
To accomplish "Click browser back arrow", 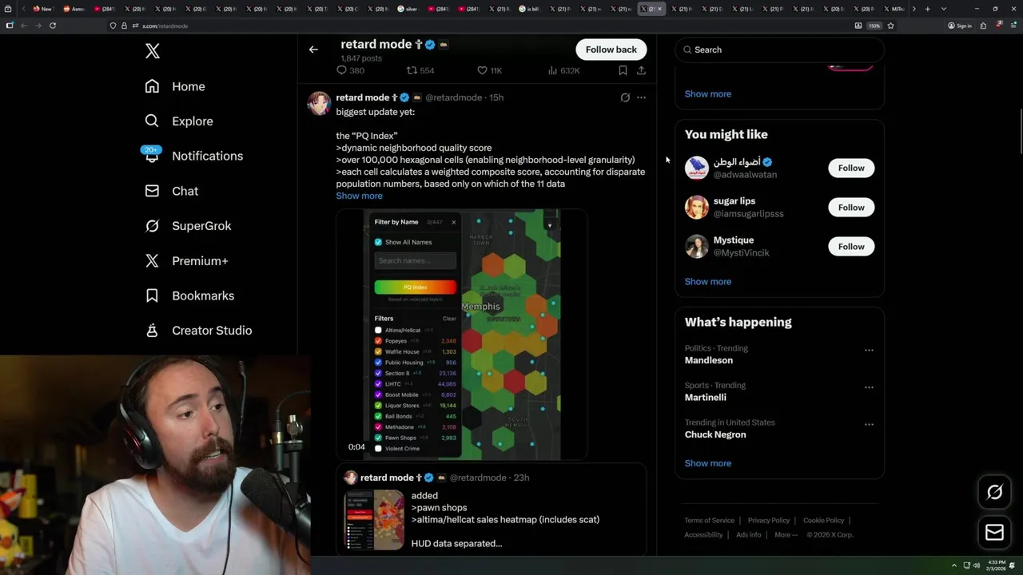I will tap(24, 26).
